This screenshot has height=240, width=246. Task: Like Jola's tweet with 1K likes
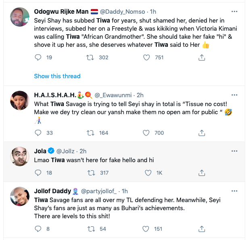(x=147, y=173)
